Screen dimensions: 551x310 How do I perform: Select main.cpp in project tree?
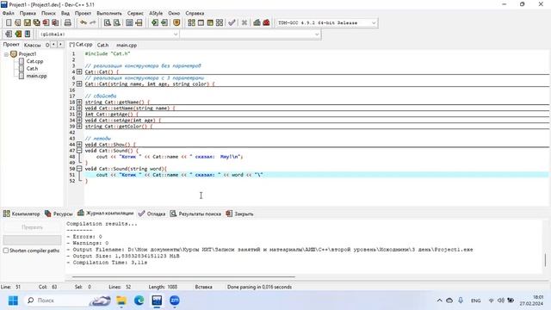[x=36, y=76]
